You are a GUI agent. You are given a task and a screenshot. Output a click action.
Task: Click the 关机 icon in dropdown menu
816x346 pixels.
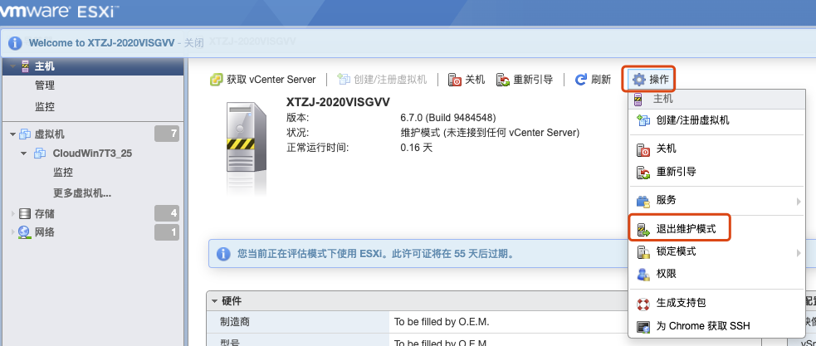point(643,150)
